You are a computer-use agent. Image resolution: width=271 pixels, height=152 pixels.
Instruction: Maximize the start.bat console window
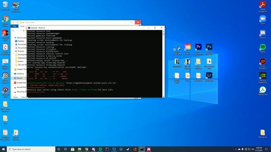[155, 28]
